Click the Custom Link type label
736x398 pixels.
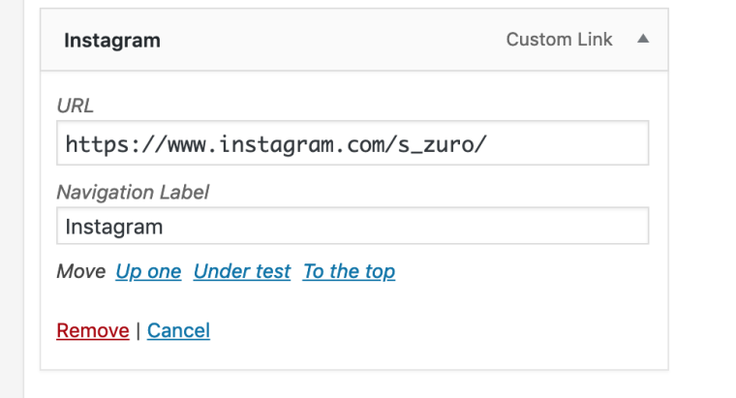[559, 40]
